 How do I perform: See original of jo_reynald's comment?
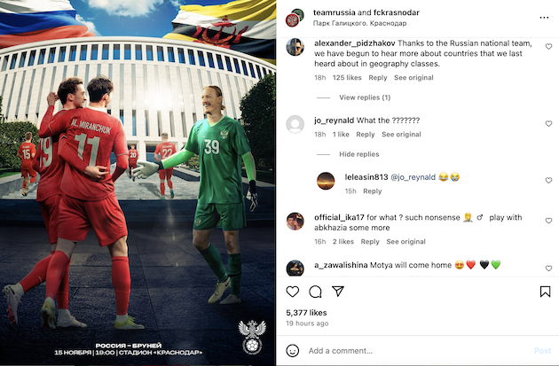tap(401, 134)
